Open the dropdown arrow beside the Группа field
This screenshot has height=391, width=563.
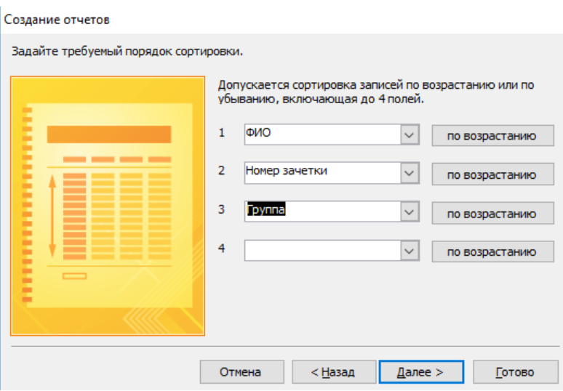(x=410, y=212)
